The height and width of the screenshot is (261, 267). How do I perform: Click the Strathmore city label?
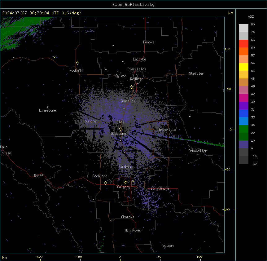[160, 188]
